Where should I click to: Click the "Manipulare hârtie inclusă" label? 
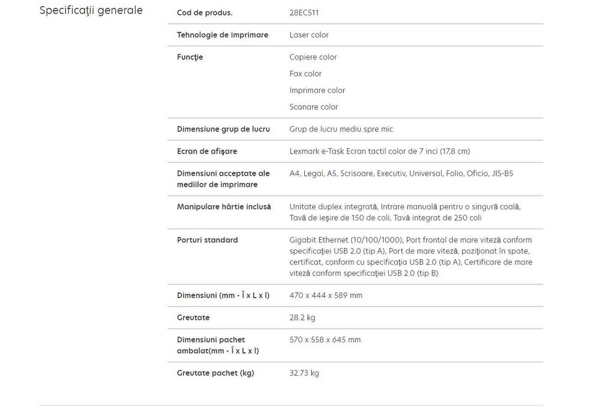(x=224, y=206)
